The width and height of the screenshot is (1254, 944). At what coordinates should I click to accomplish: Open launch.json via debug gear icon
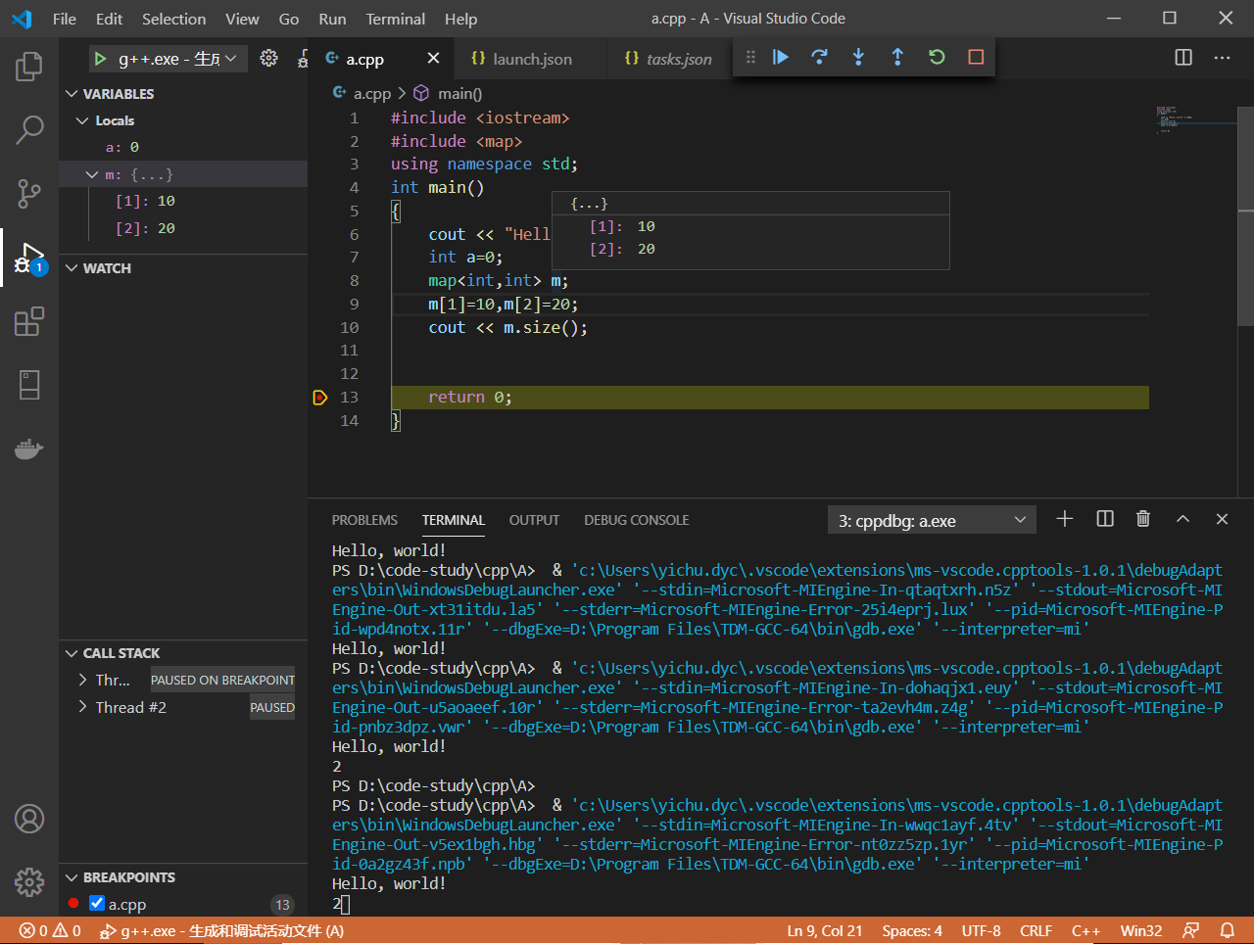click(268, 59)
